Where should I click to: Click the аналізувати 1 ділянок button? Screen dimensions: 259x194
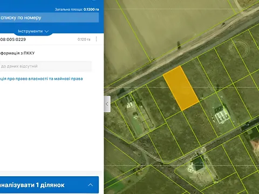coord(49,185)
